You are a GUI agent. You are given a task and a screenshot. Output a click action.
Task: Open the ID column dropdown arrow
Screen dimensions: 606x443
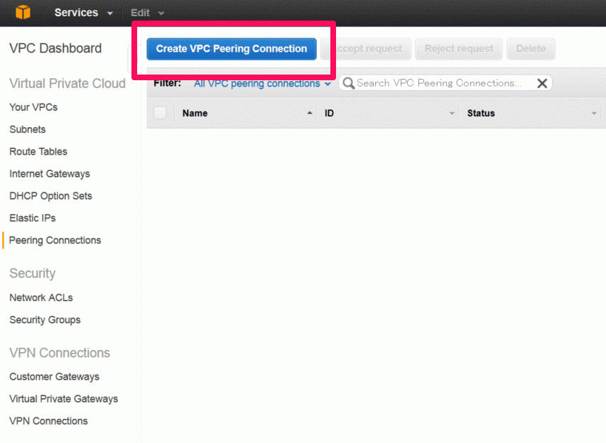452,114
